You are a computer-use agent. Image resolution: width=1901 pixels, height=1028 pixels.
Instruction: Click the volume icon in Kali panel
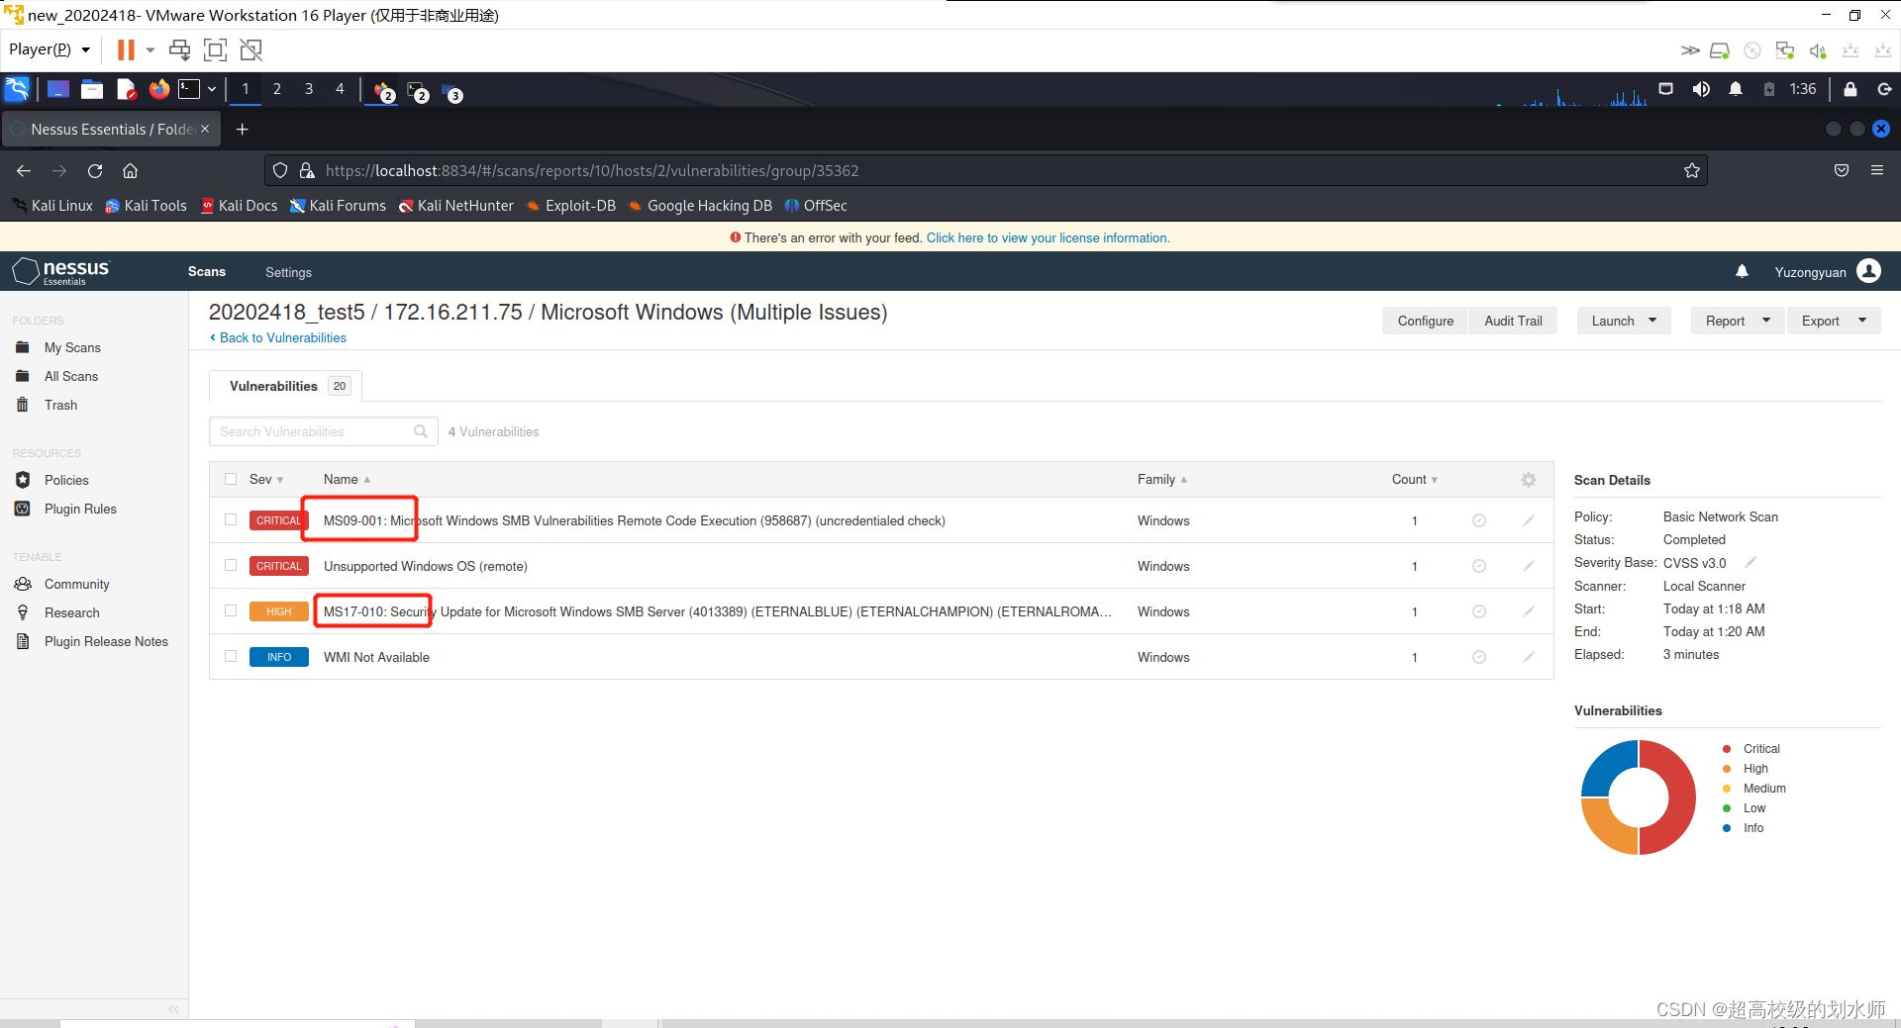[1701, 89]
